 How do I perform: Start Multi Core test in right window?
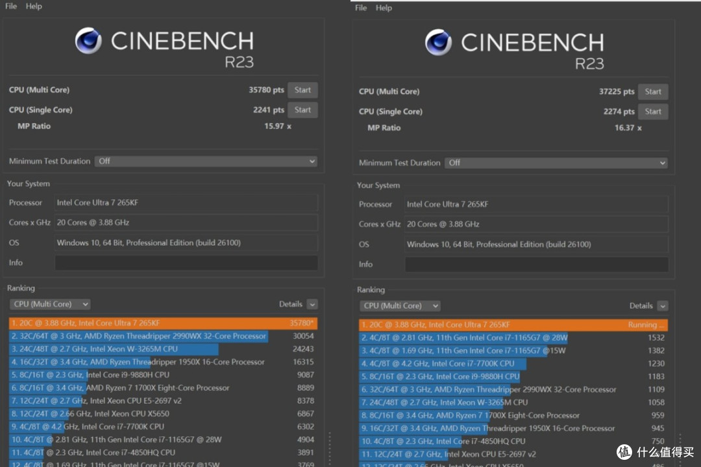[x=653, y=91]
